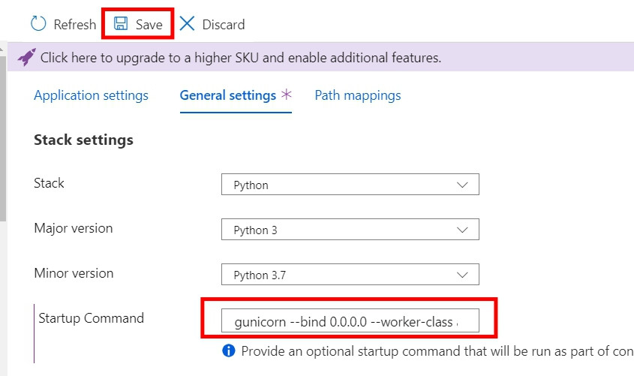Open the Minor version Python 3.7 dropdown
Screen dimensions: 634x376
pos(350,275)
